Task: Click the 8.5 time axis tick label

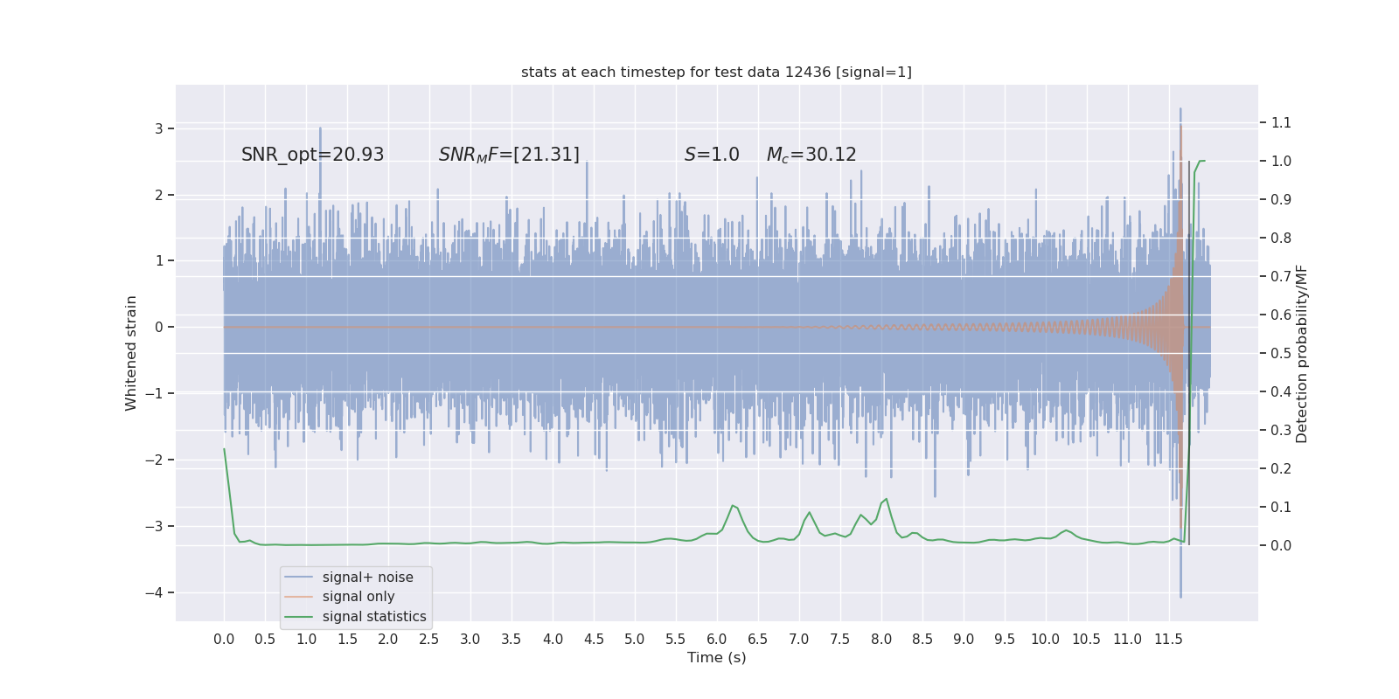Action: [x=922, y=639]
